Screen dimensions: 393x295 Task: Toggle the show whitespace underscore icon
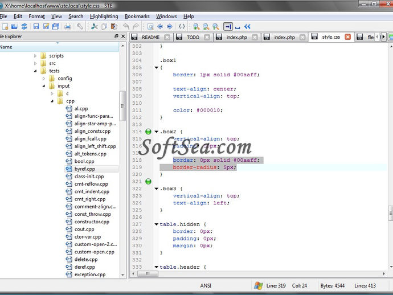(238, 26)
